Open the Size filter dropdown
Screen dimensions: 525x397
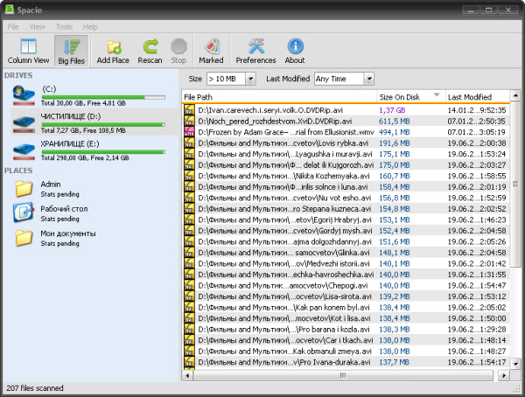250,79
